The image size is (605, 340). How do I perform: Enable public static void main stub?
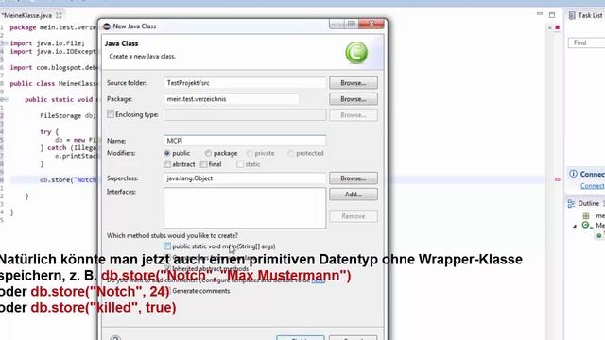click(x=167, y=246)
